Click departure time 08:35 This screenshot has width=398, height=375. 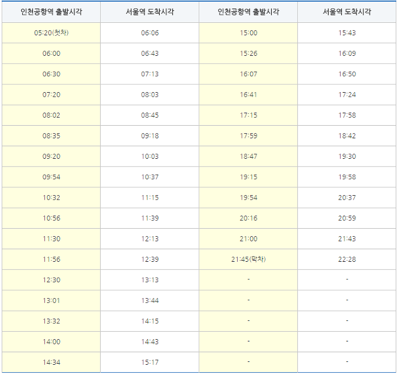51,135
